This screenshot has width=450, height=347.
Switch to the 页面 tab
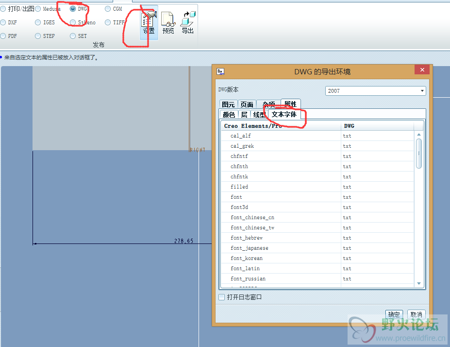tap(247, 104)
